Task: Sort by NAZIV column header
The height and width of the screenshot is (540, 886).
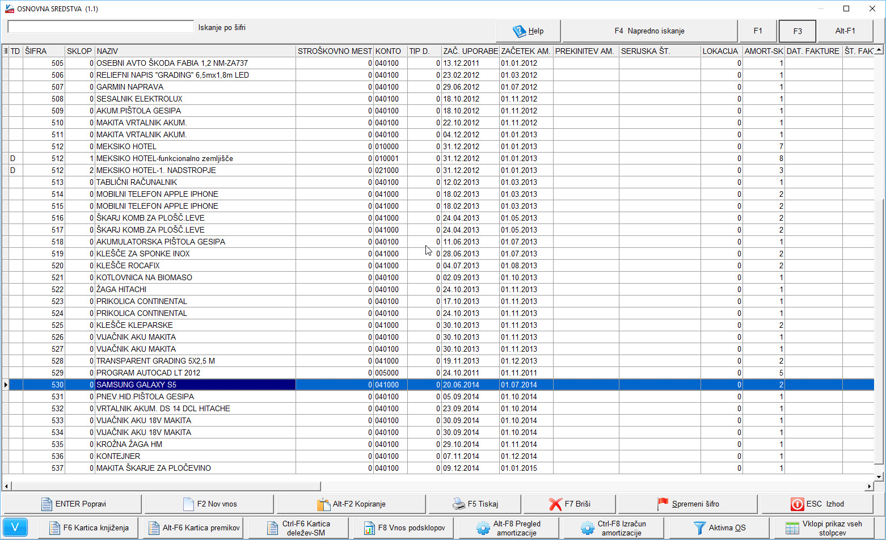Action: 195,51
